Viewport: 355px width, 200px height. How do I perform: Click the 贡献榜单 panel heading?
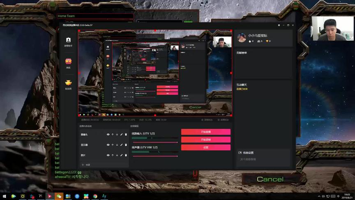(x=242, y=53)
